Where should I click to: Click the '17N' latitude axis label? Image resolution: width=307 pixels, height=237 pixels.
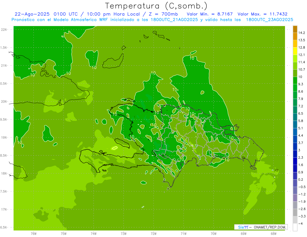click(x=4, y=209)
